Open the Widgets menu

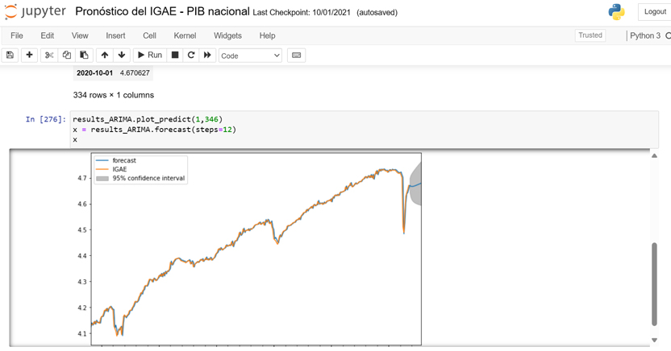(227, 35)
